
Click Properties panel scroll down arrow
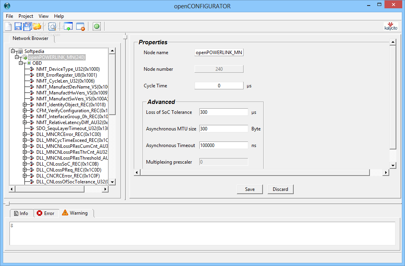[x=393, y=166]
